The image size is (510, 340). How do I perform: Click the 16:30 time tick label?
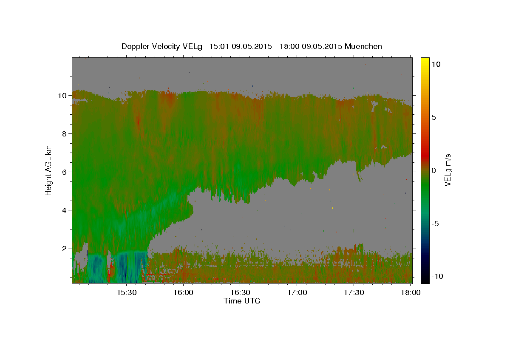(x=240, y=292)
